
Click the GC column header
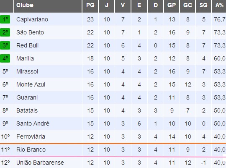(x=187, y=5)
